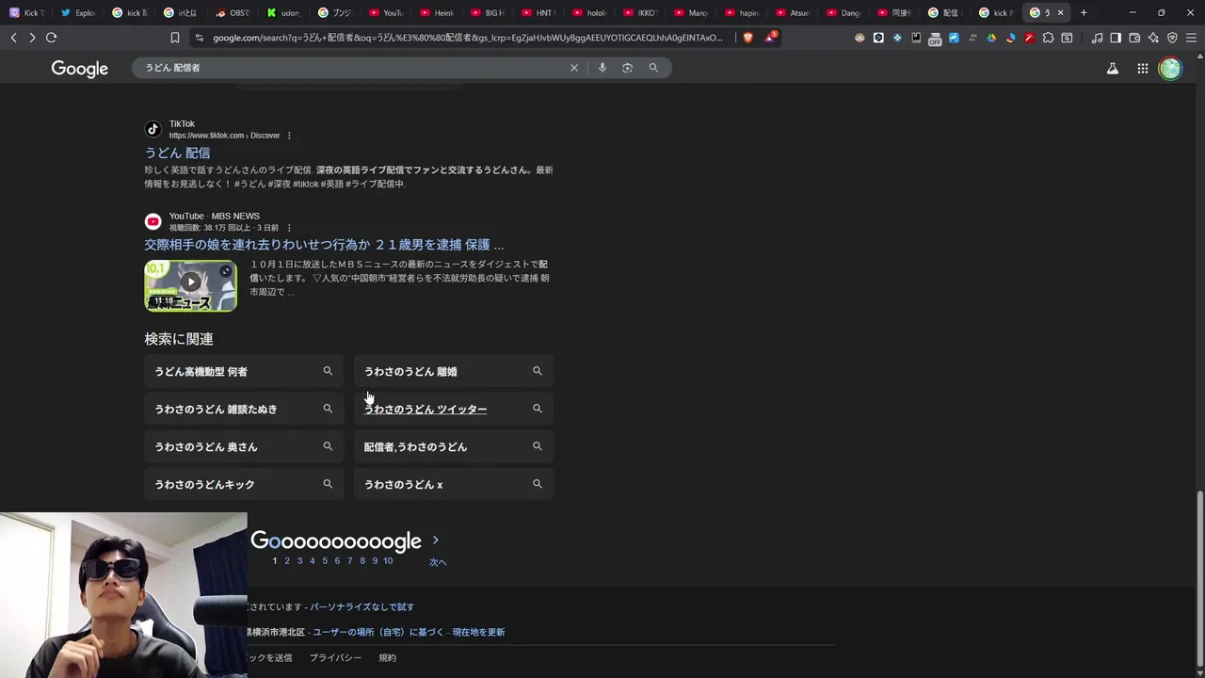
Task: Go to results page 2
Action: click(287, 561)
